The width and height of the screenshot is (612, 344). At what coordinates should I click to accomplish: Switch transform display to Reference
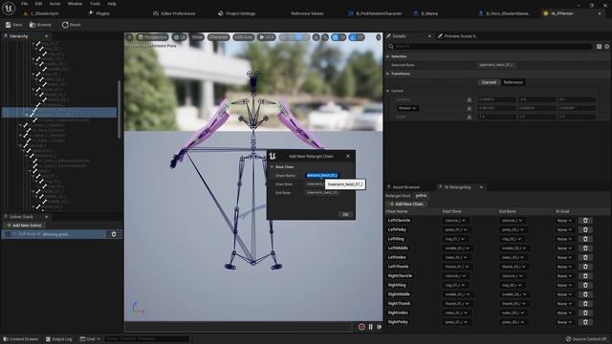(513, 82)
